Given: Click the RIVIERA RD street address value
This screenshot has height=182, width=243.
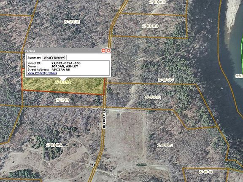Looking at the screenshot, I should 61,70.
